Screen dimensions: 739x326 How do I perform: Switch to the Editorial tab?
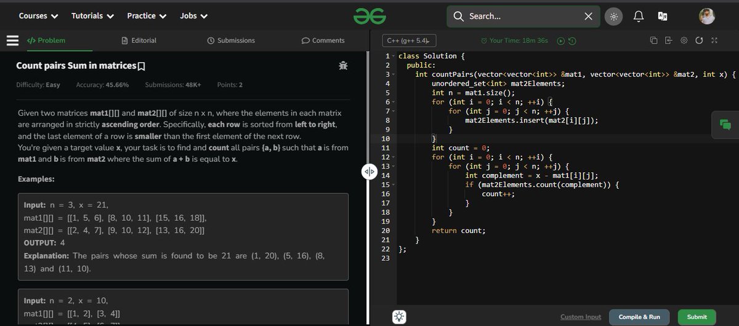(x=139, y=41)
